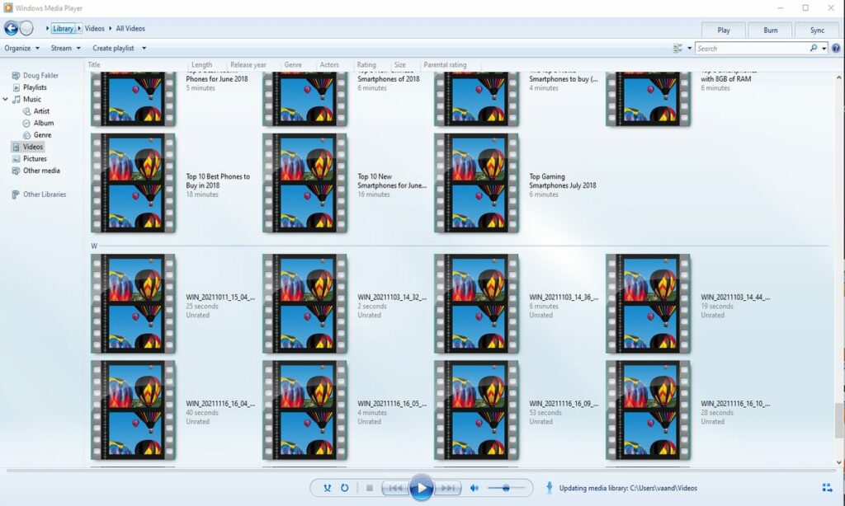Screen dimensions: 845x506
Task: Open the Sync tab
Action: click(x=817, y=30)
